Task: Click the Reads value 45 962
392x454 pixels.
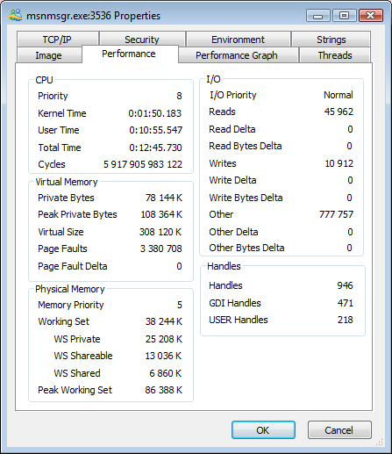Action: 339,112
